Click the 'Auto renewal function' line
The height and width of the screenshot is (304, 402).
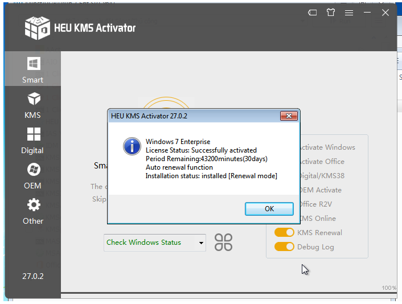click(179, 167)
